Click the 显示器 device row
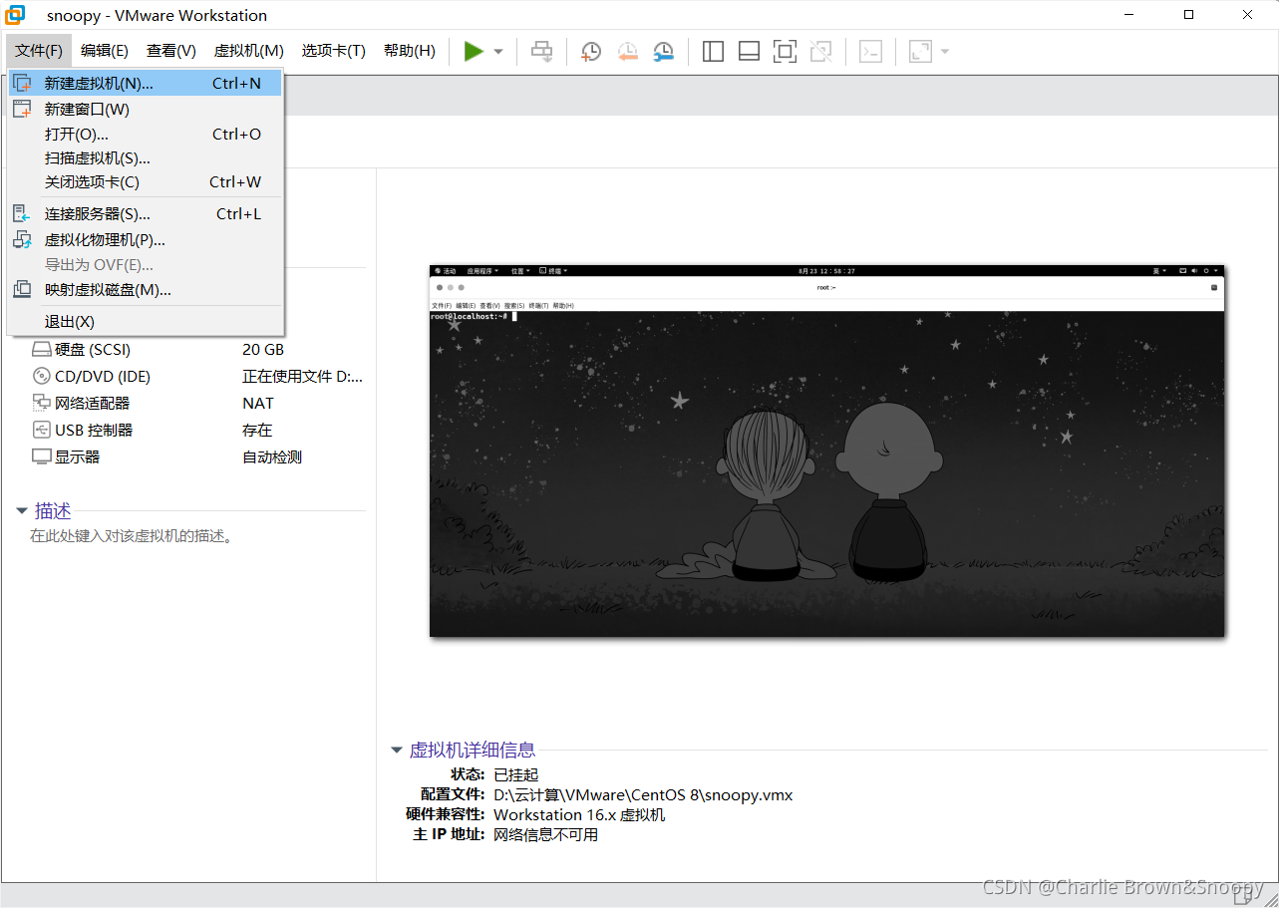Viewport: 1279px width, 908px height. pyautogui.click(x=197, y=457)
